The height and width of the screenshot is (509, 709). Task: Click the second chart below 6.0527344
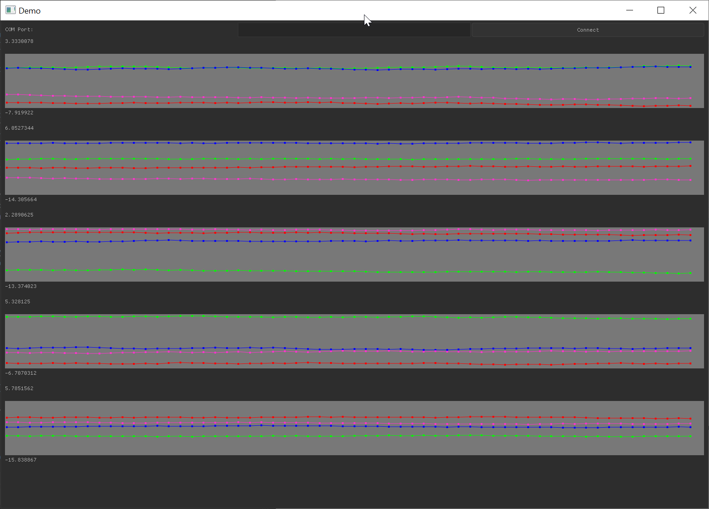click(x=354, y=168)
